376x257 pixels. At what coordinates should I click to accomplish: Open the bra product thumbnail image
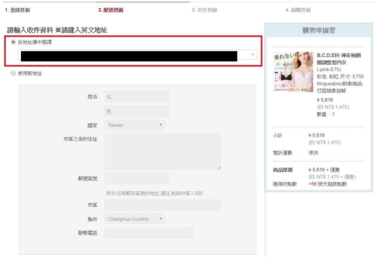coord(293,72)
